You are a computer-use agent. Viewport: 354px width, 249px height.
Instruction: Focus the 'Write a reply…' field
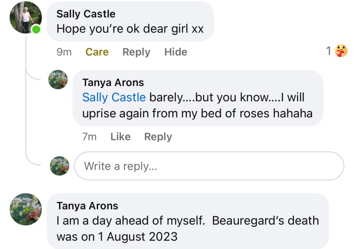pos(209,166)
